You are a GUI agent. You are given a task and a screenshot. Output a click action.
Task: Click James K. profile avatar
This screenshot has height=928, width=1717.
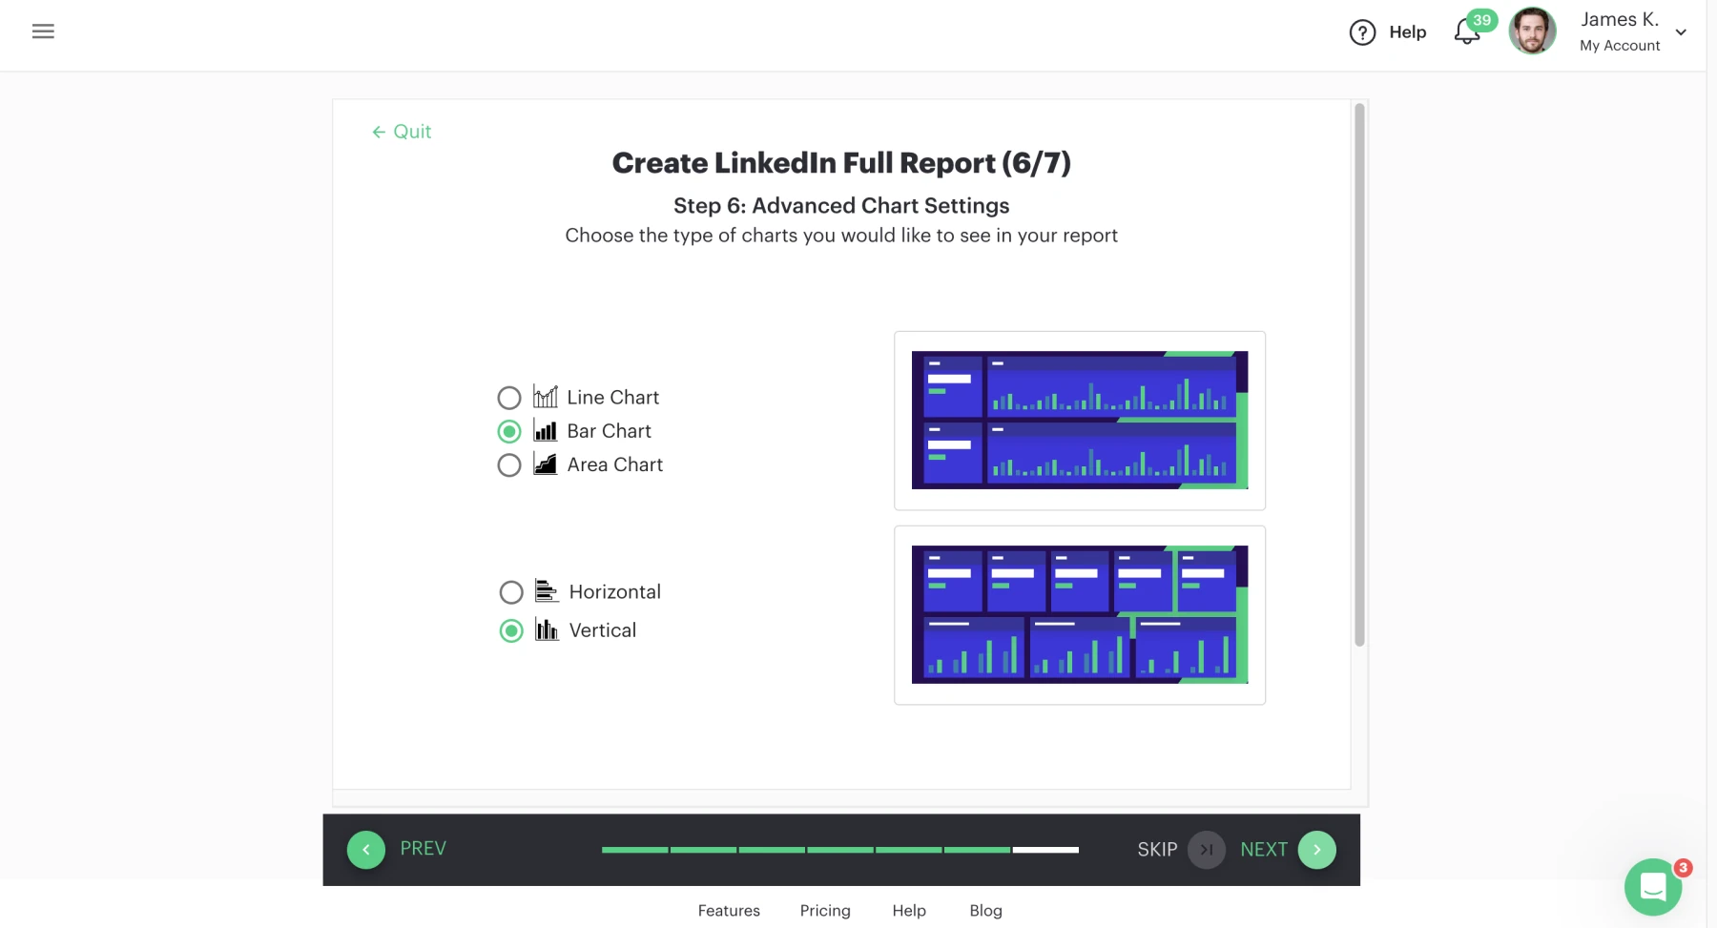tap(1532, 31)
